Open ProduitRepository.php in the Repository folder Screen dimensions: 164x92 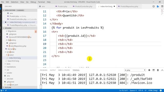point(17,46)
